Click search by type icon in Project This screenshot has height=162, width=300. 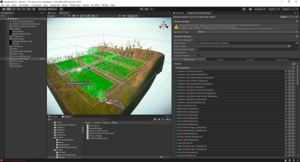click(x=155, y=119)
